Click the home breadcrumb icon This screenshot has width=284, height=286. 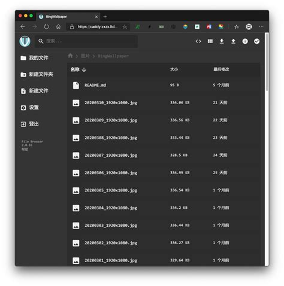[70, 56]
